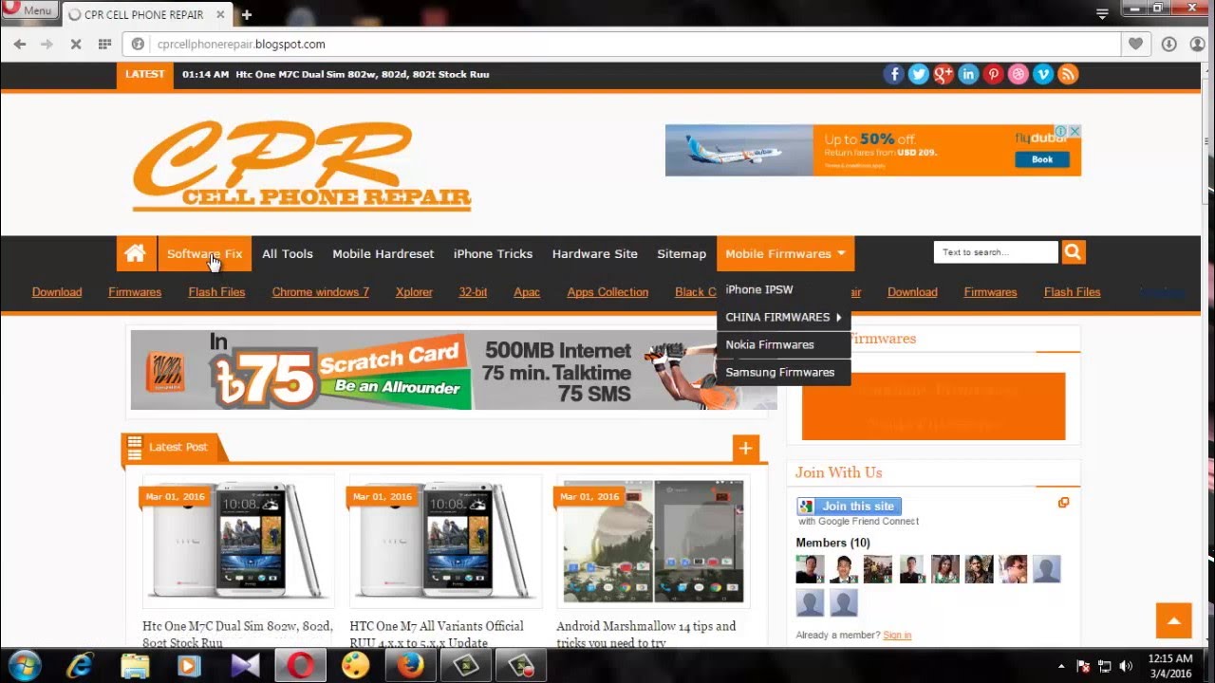The width and height of the screenshot is (1215, 683).
Task: Click the Join this site button
Action: [850, 507]
